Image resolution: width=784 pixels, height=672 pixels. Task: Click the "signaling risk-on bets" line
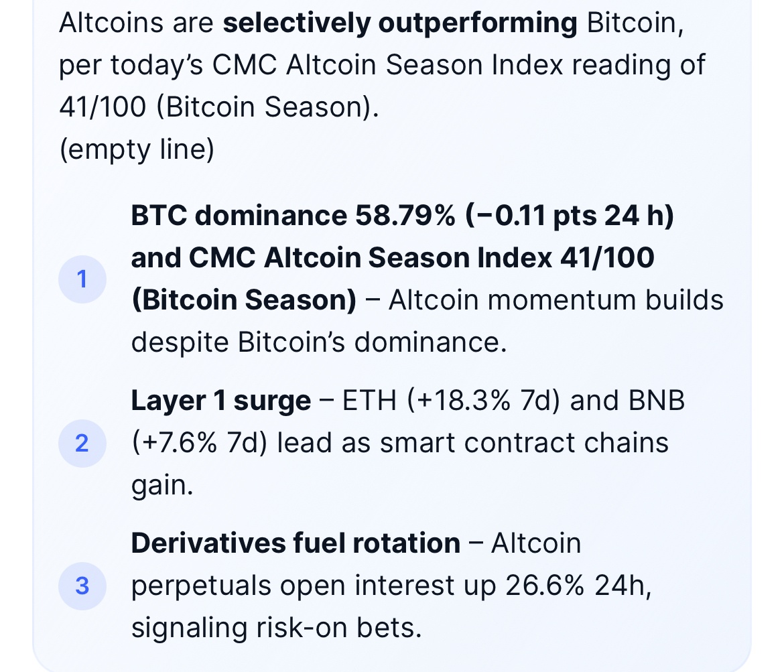pos(276,628)
